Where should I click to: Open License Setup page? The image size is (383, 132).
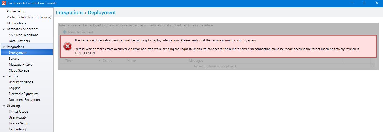[x=19, y=123]
